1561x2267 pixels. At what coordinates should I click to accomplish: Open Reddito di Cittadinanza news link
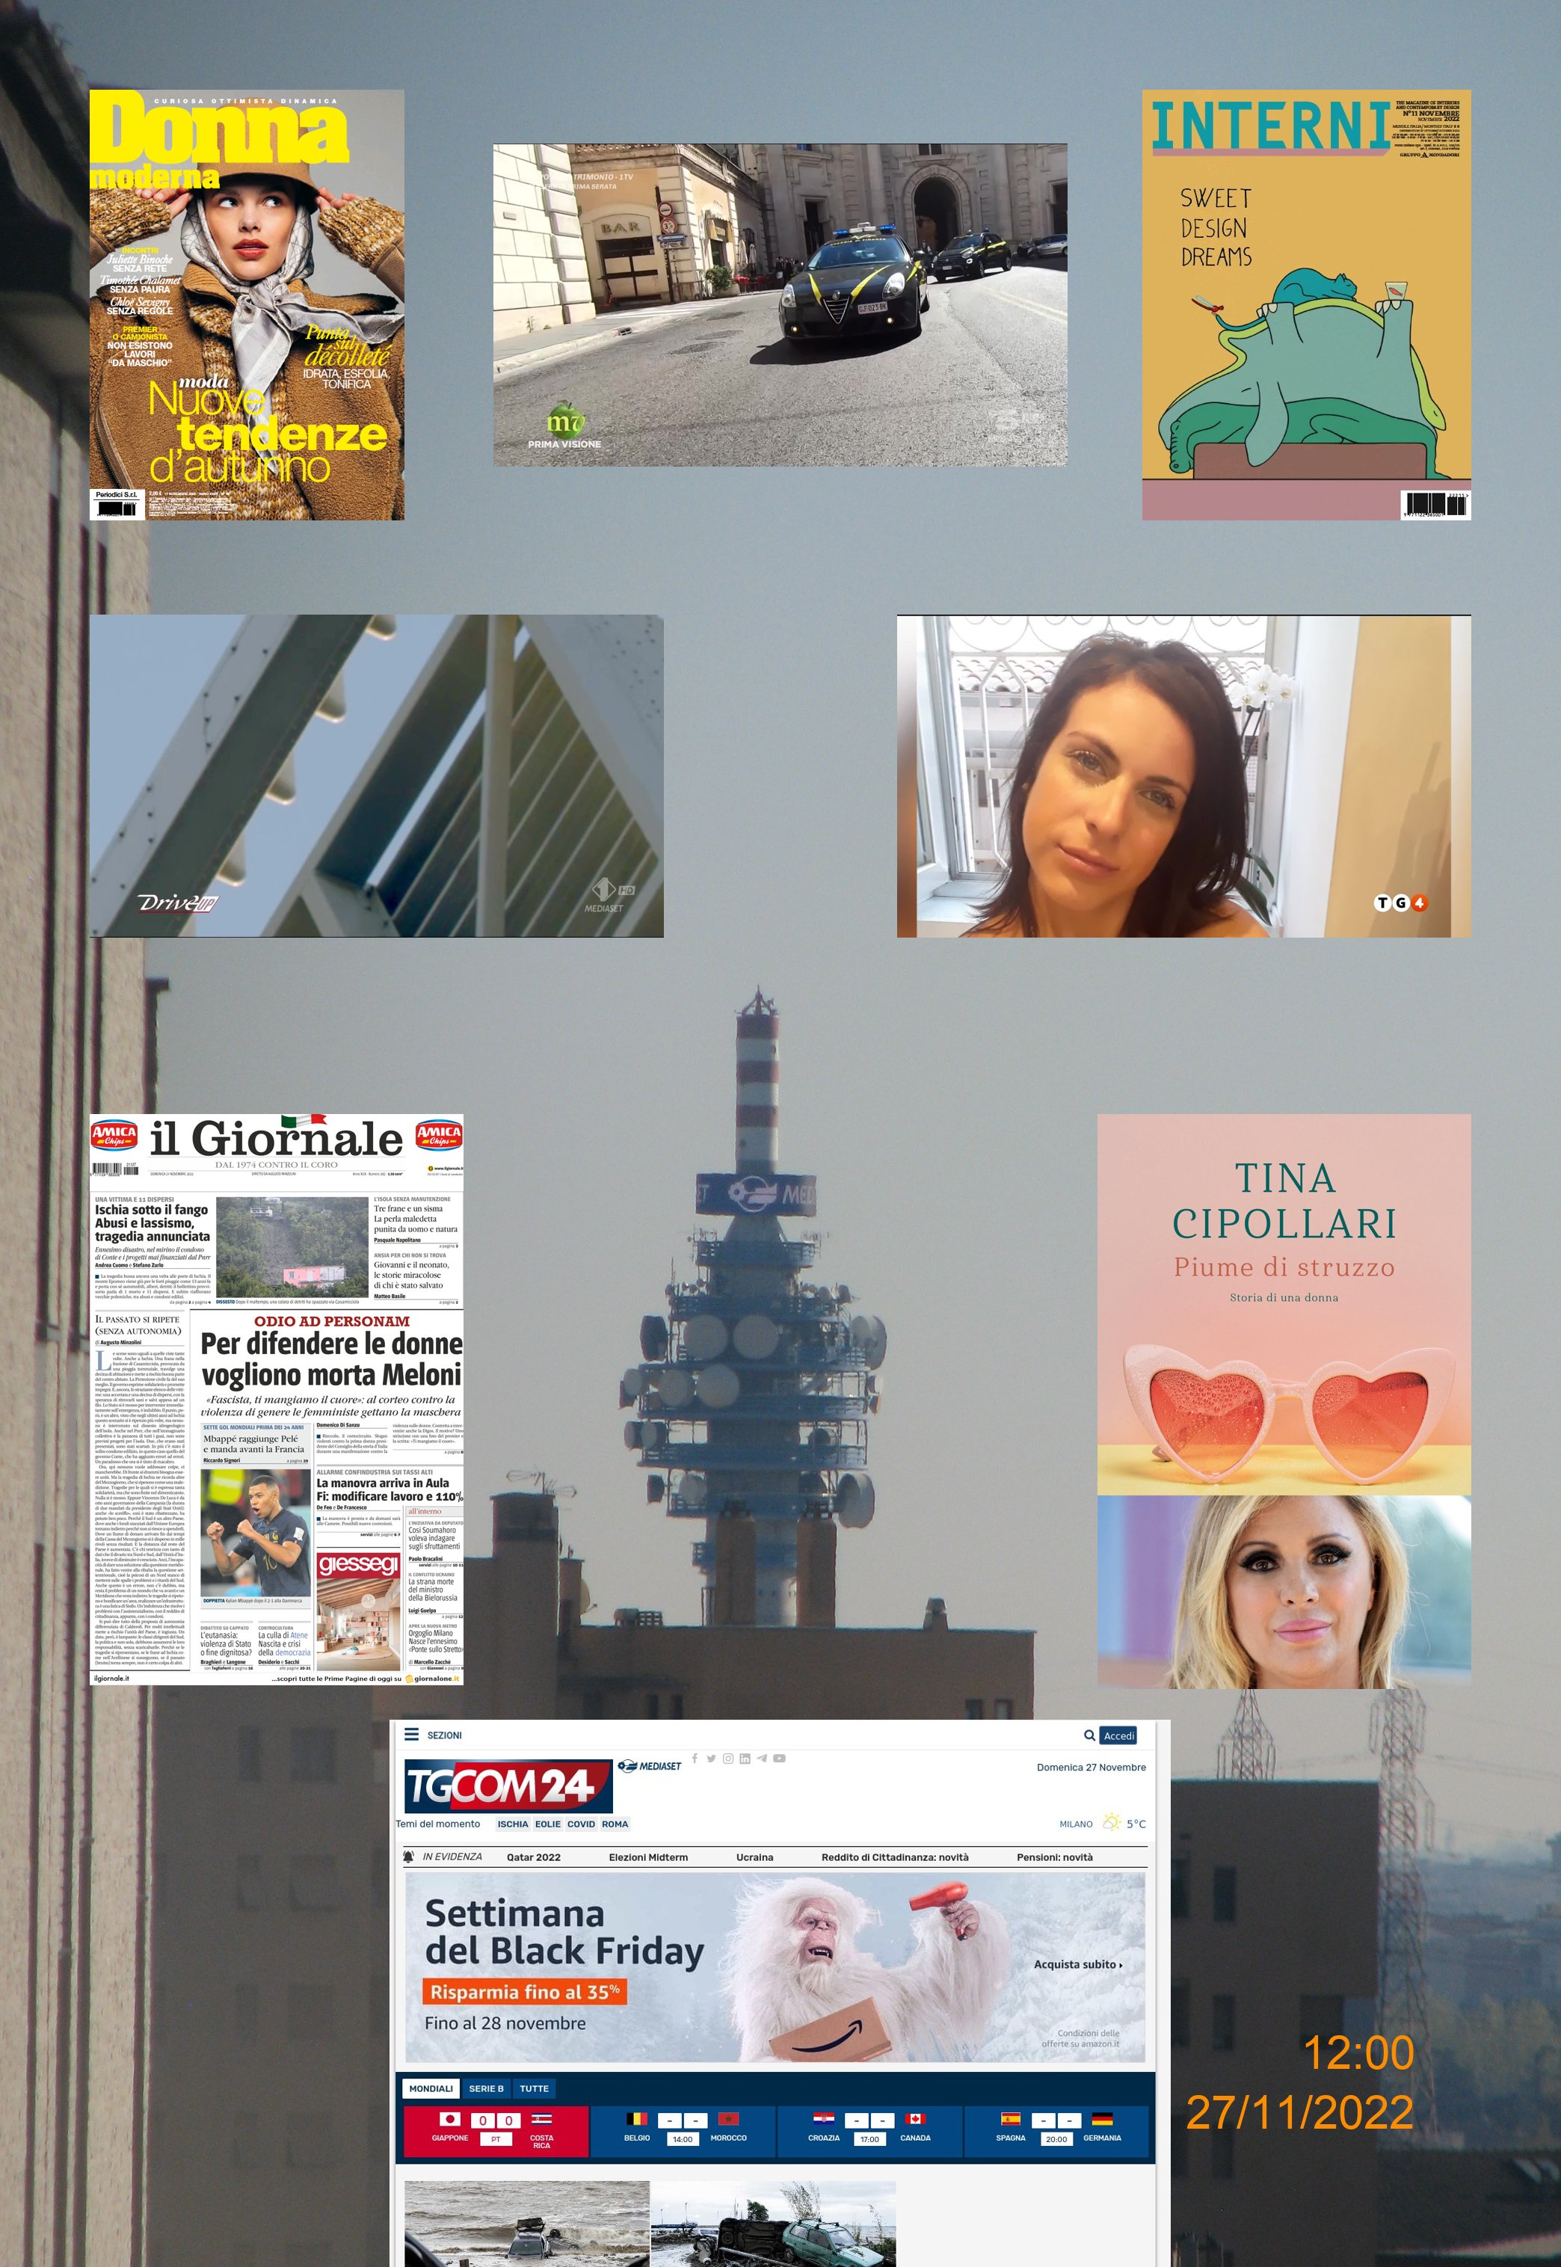pos(894,1857)
